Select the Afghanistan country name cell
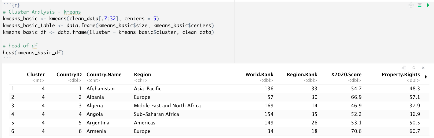The height and width of the screenshot is (138, 434). coord(100,89)
